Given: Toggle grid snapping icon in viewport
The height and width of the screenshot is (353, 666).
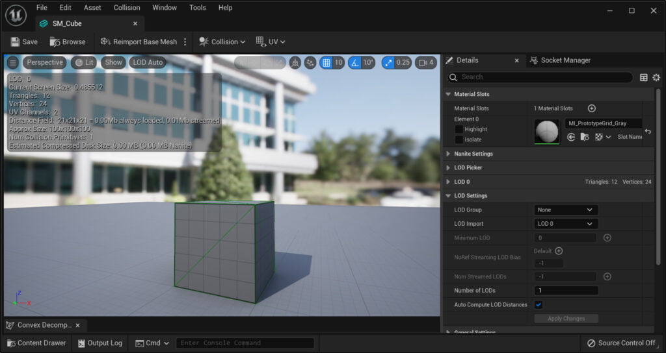Looking at the screenshot, I should coord(326,63).
